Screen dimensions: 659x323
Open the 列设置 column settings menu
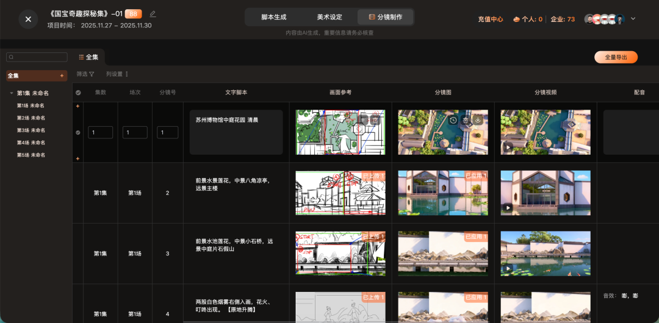117,74
